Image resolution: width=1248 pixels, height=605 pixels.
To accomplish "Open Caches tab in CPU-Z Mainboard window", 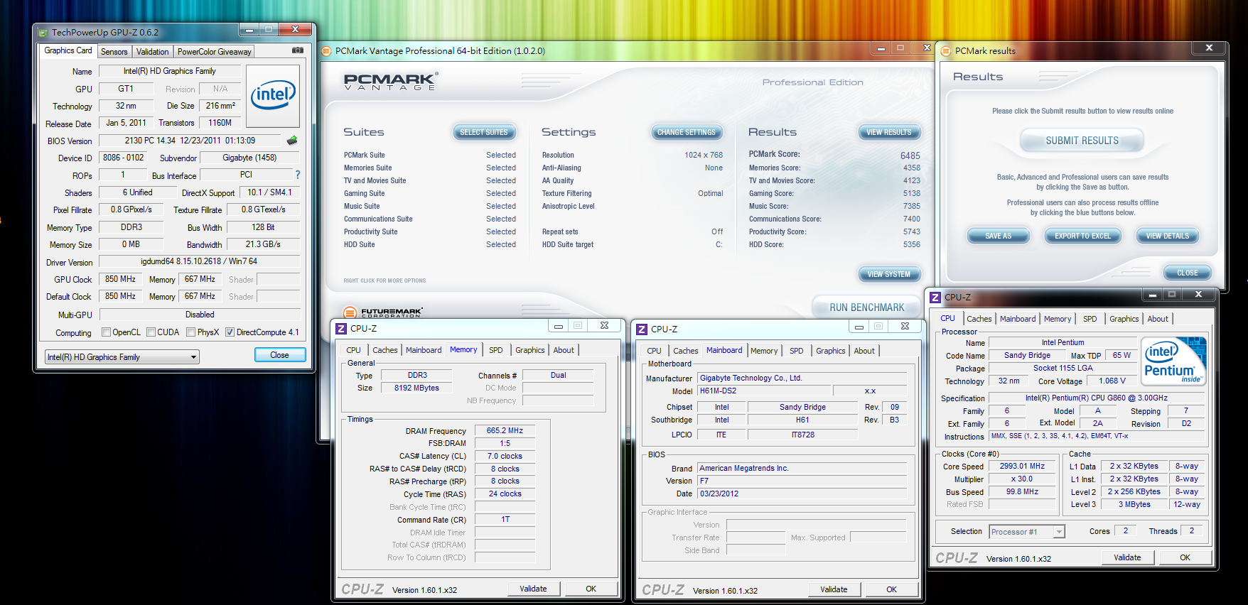I will click(x=686, y=351).
